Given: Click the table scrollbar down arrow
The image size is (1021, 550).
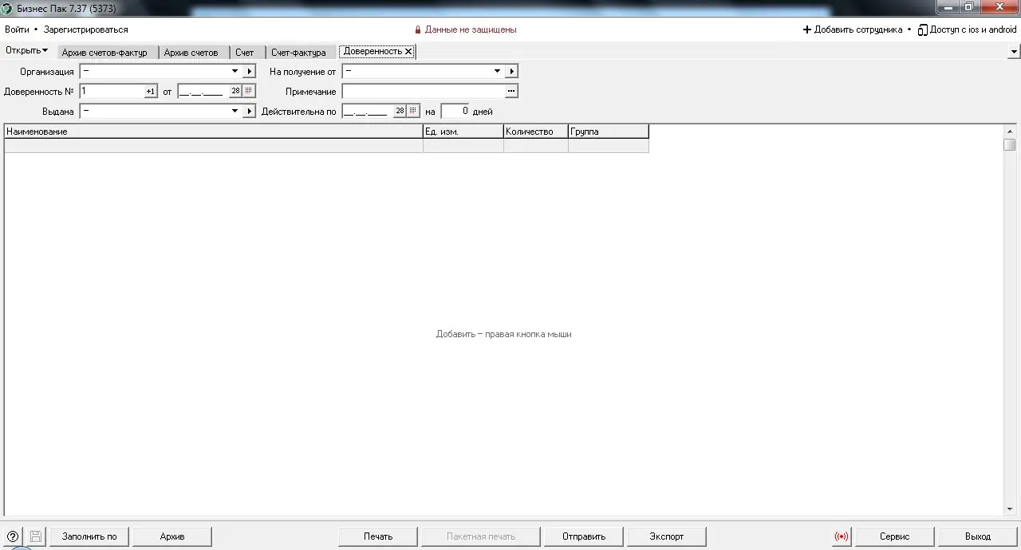Looking at the screenshot, I should click(x=1010, y=509).
